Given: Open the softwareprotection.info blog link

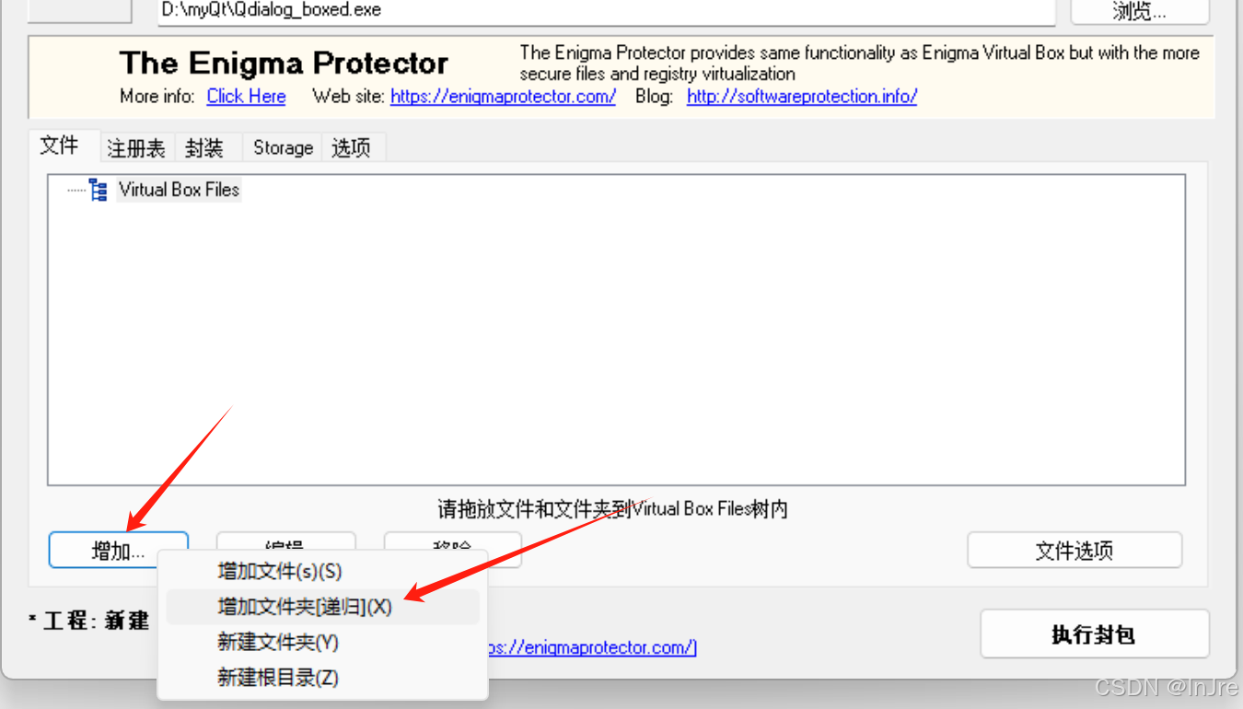Looking at the screenshot, I should coord(802,96).
